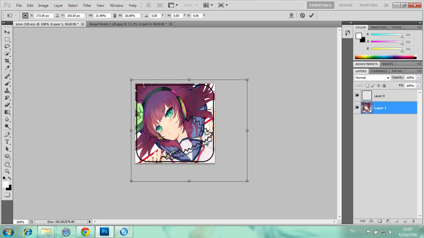Screen dimensions: 424x238
Task: Open the Image menu
Action: tap(43, 6)
